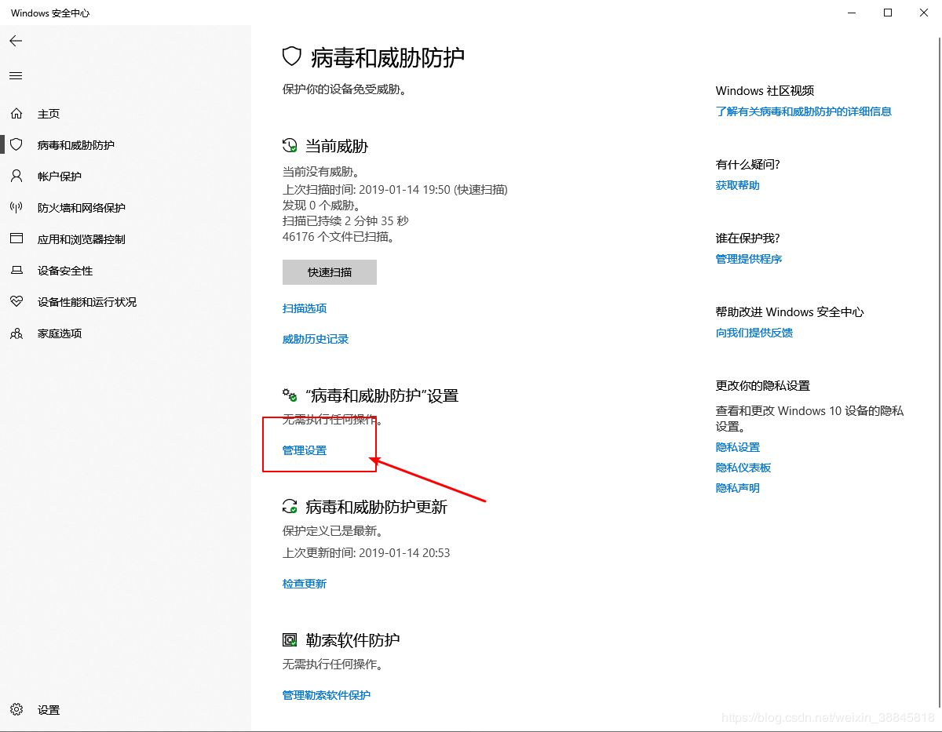The height and width of the screenshot is (732, 942).
Task: Click the 保护定义已是最新 text
Action: click(x=333, y=530)
